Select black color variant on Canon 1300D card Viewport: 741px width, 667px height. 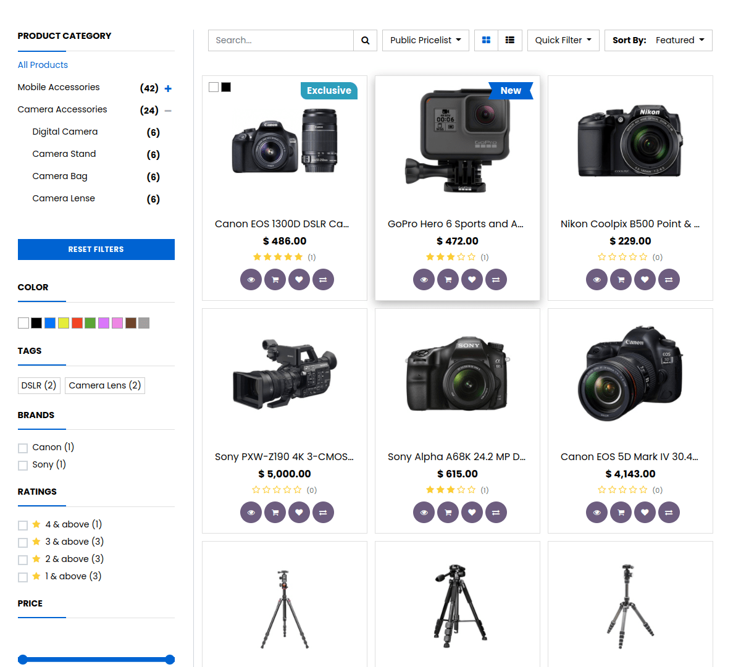coord(226,87)
